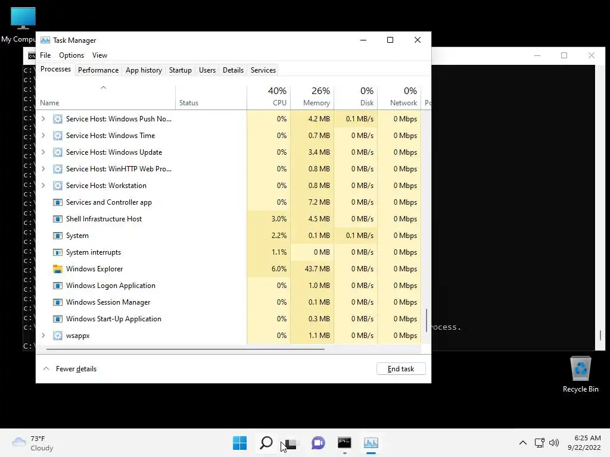Click the Windows Logon Application icon

coord(58,286)
